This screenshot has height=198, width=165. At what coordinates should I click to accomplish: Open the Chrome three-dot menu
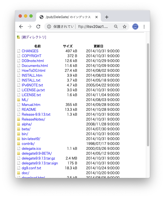144,27
